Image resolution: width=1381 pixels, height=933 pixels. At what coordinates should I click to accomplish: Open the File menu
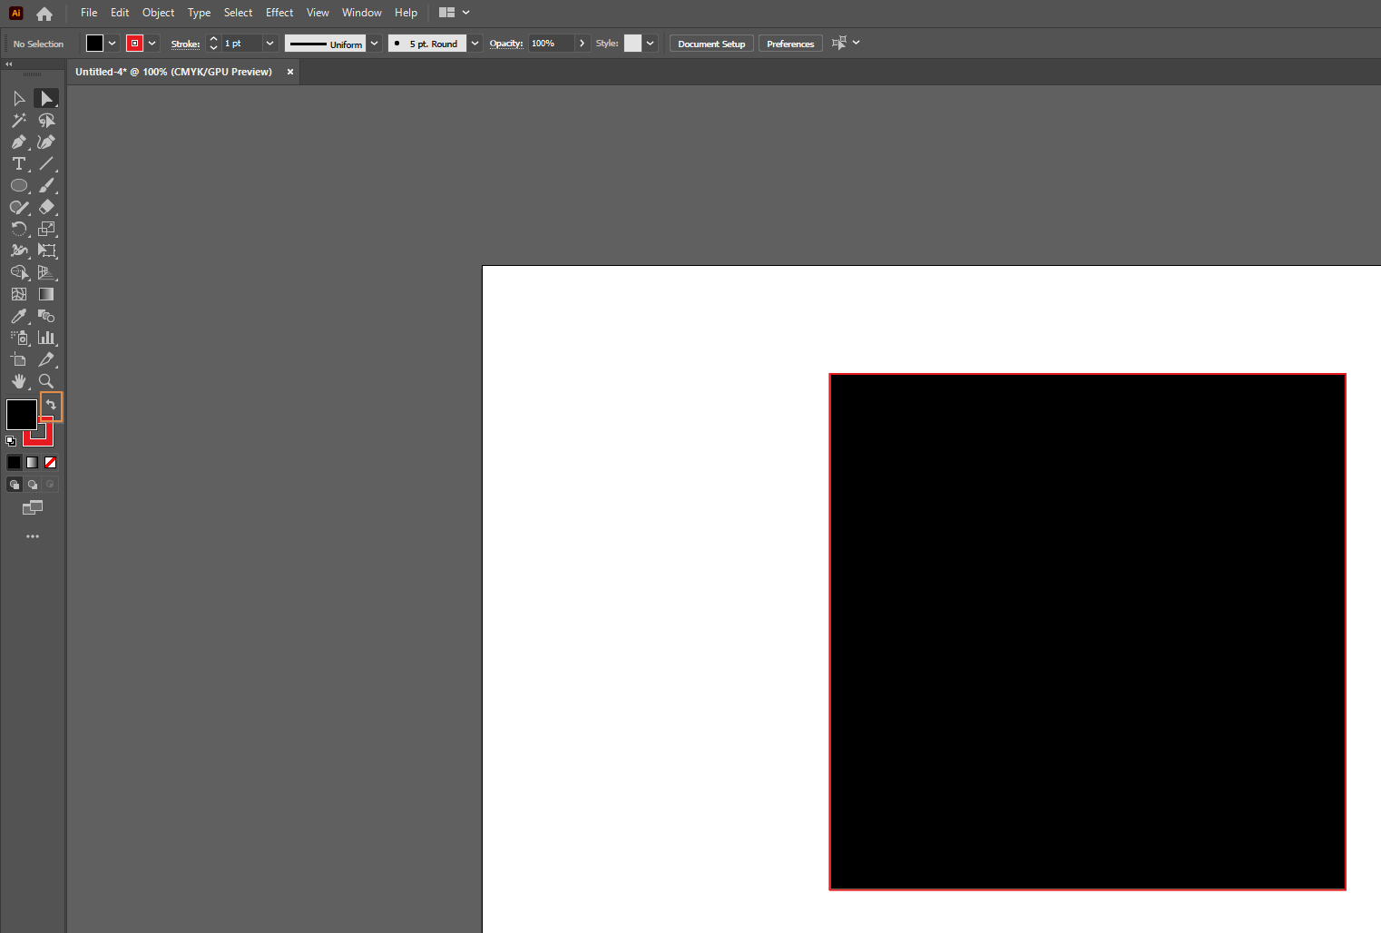pyautogui.click(x=89, y=13)
